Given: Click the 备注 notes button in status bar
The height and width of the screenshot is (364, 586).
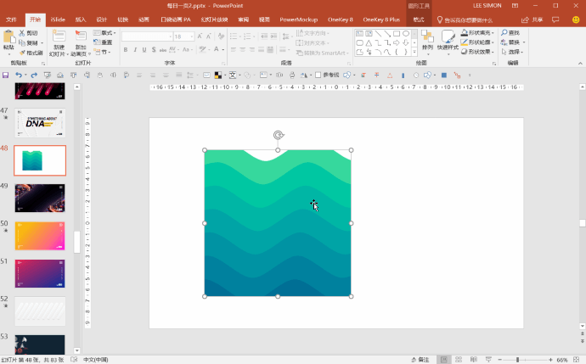Looking at the screenshot, I should 419,360.
